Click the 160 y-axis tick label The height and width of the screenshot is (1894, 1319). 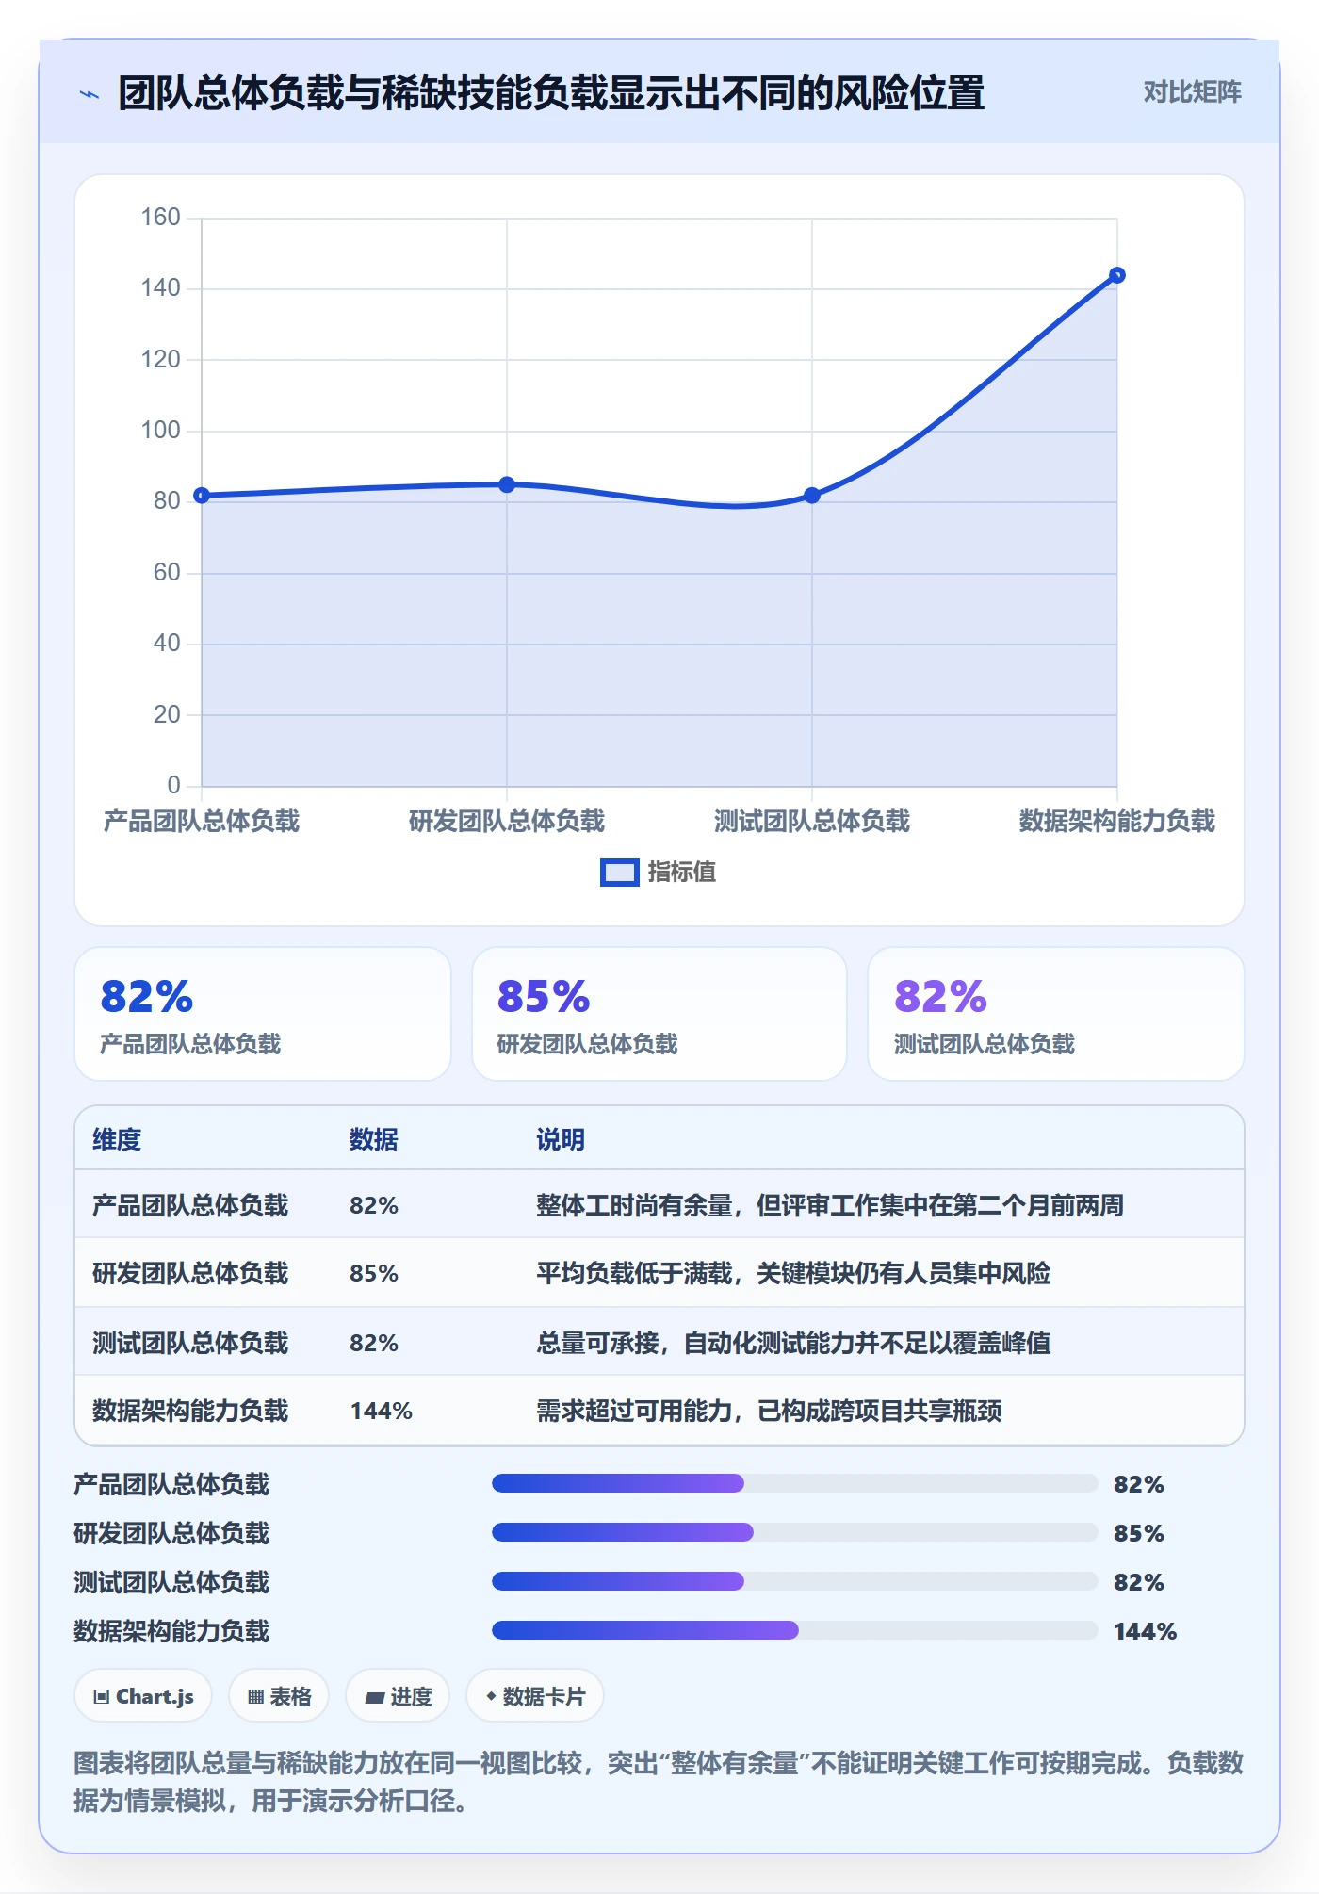coord(160,218)
